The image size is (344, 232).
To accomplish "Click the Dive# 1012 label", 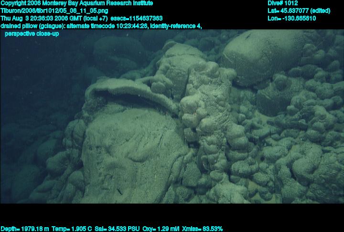I will (x=282, y=3).
